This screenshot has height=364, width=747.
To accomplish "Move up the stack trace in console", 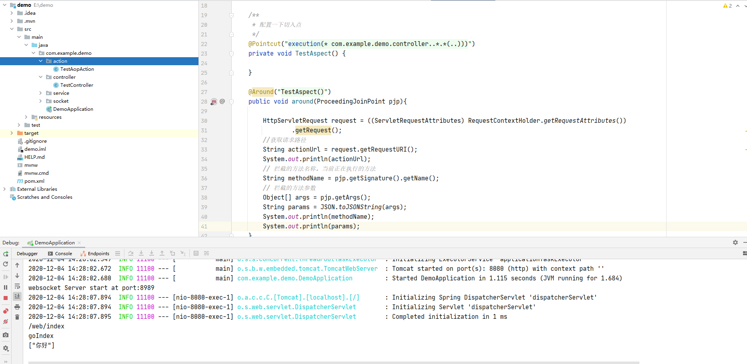I will (17, 265).
